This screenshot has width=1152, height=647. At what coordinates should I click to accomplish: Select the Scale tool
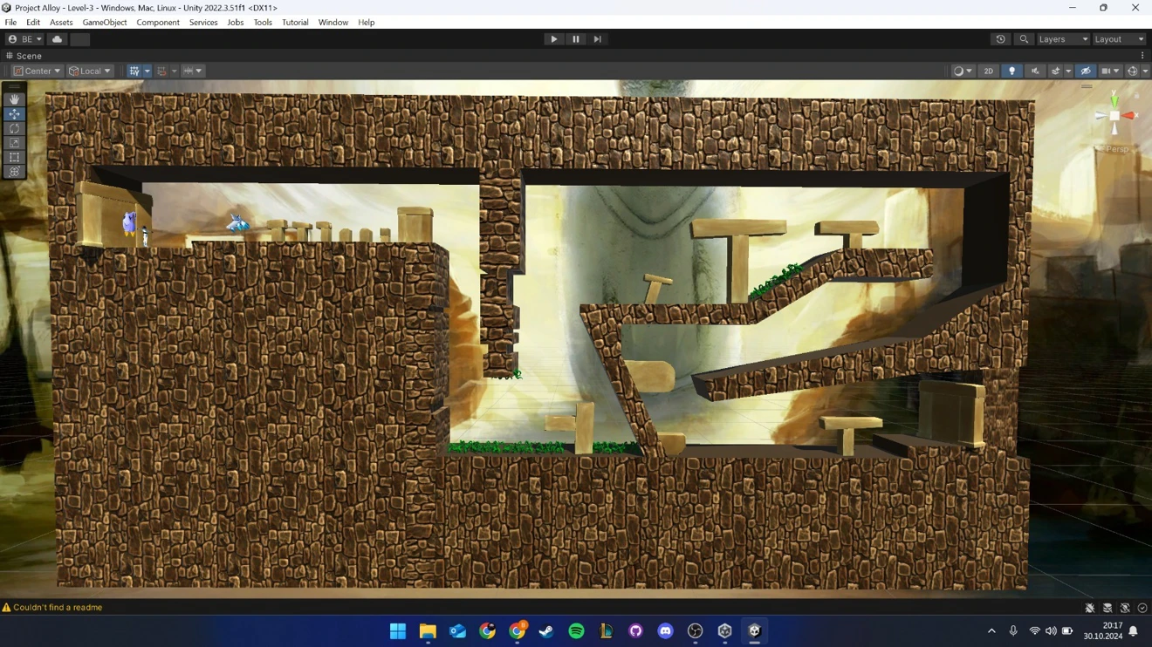[x=14, y=143]
